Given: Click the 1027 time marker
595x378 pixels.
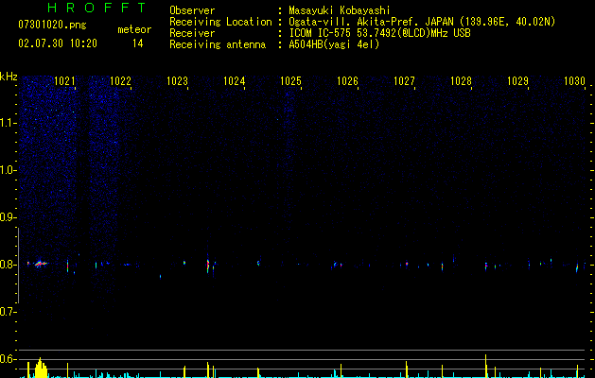Looking at the screenshot, I should [404, 81].
